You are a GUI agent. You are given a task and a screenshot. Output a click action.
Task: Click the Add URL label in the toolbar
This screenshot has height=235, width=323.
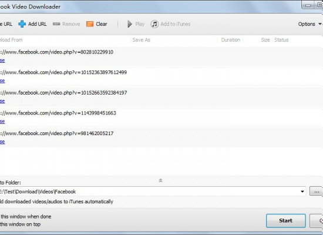(37, 24)
